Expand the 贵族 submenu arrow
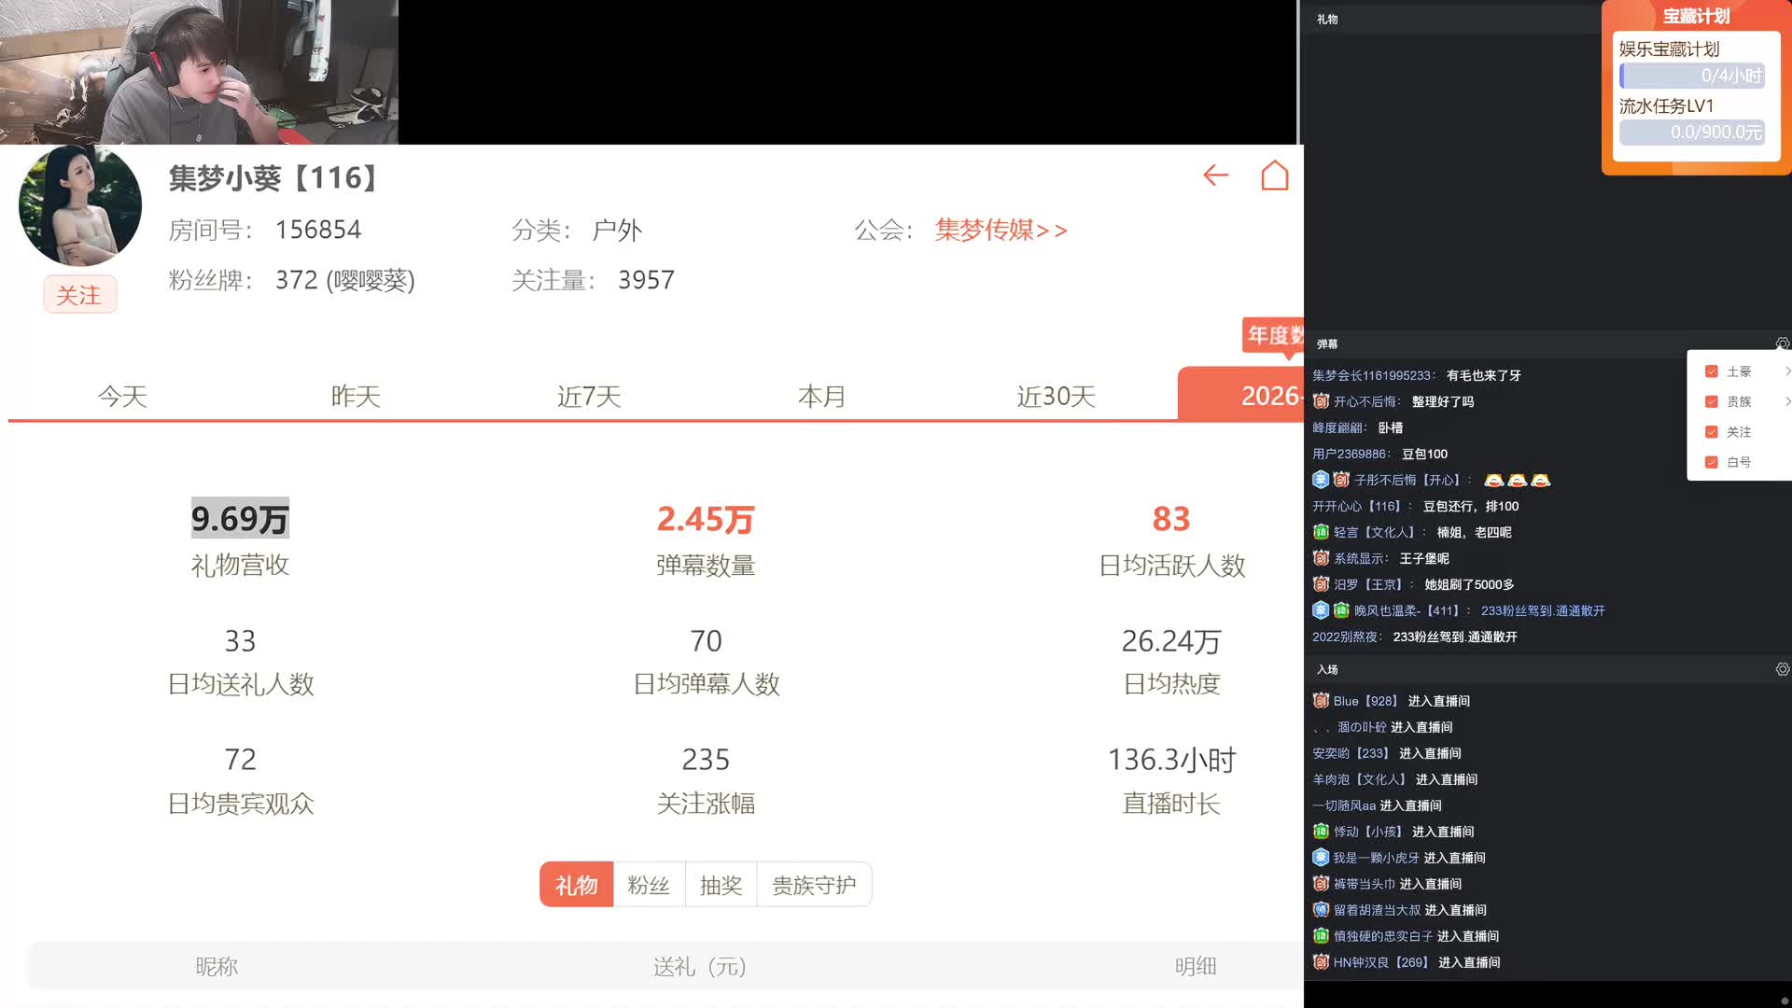This screenshot has width=1792, height=1008. coord(1786,401)
